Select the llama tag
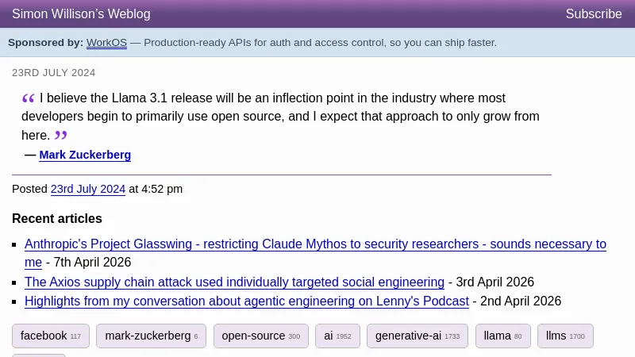The height and width of the screenshot is (357, 635). (502, 336)
